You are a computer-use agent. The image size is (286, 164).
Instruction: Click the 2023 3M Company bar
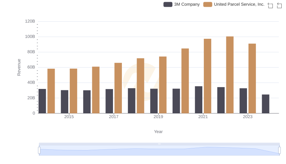(x=243, y=101)
